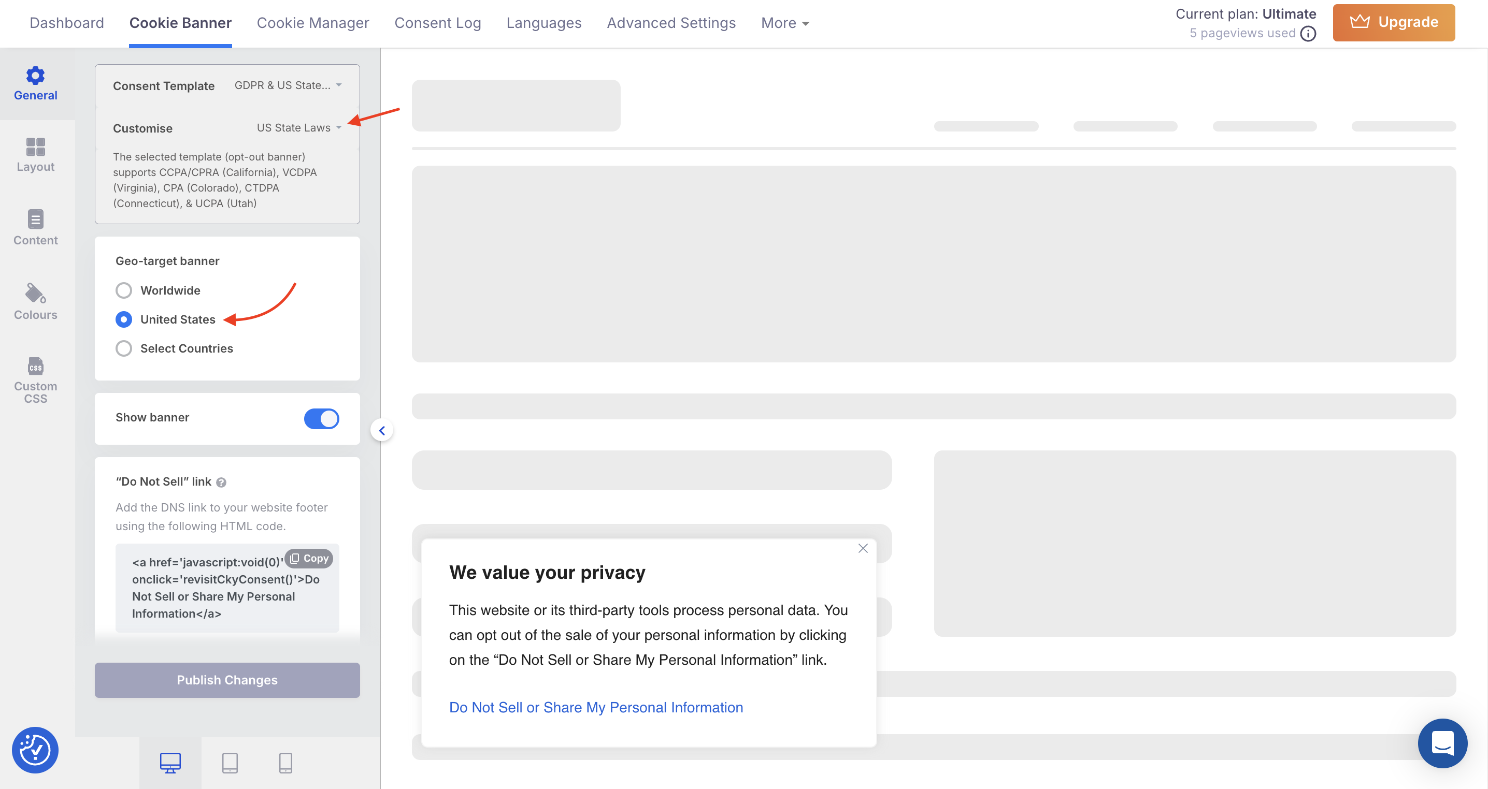Select the Select Countries radio option
Viewport: 1488px width, 789px height.
124,348
